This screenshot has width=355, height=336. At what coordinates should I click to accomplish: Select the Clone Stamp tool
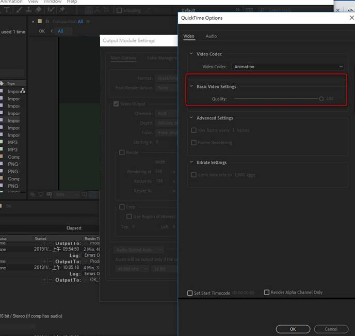tap(28, 10)
